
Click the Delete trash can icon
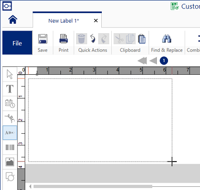(81, 39)
